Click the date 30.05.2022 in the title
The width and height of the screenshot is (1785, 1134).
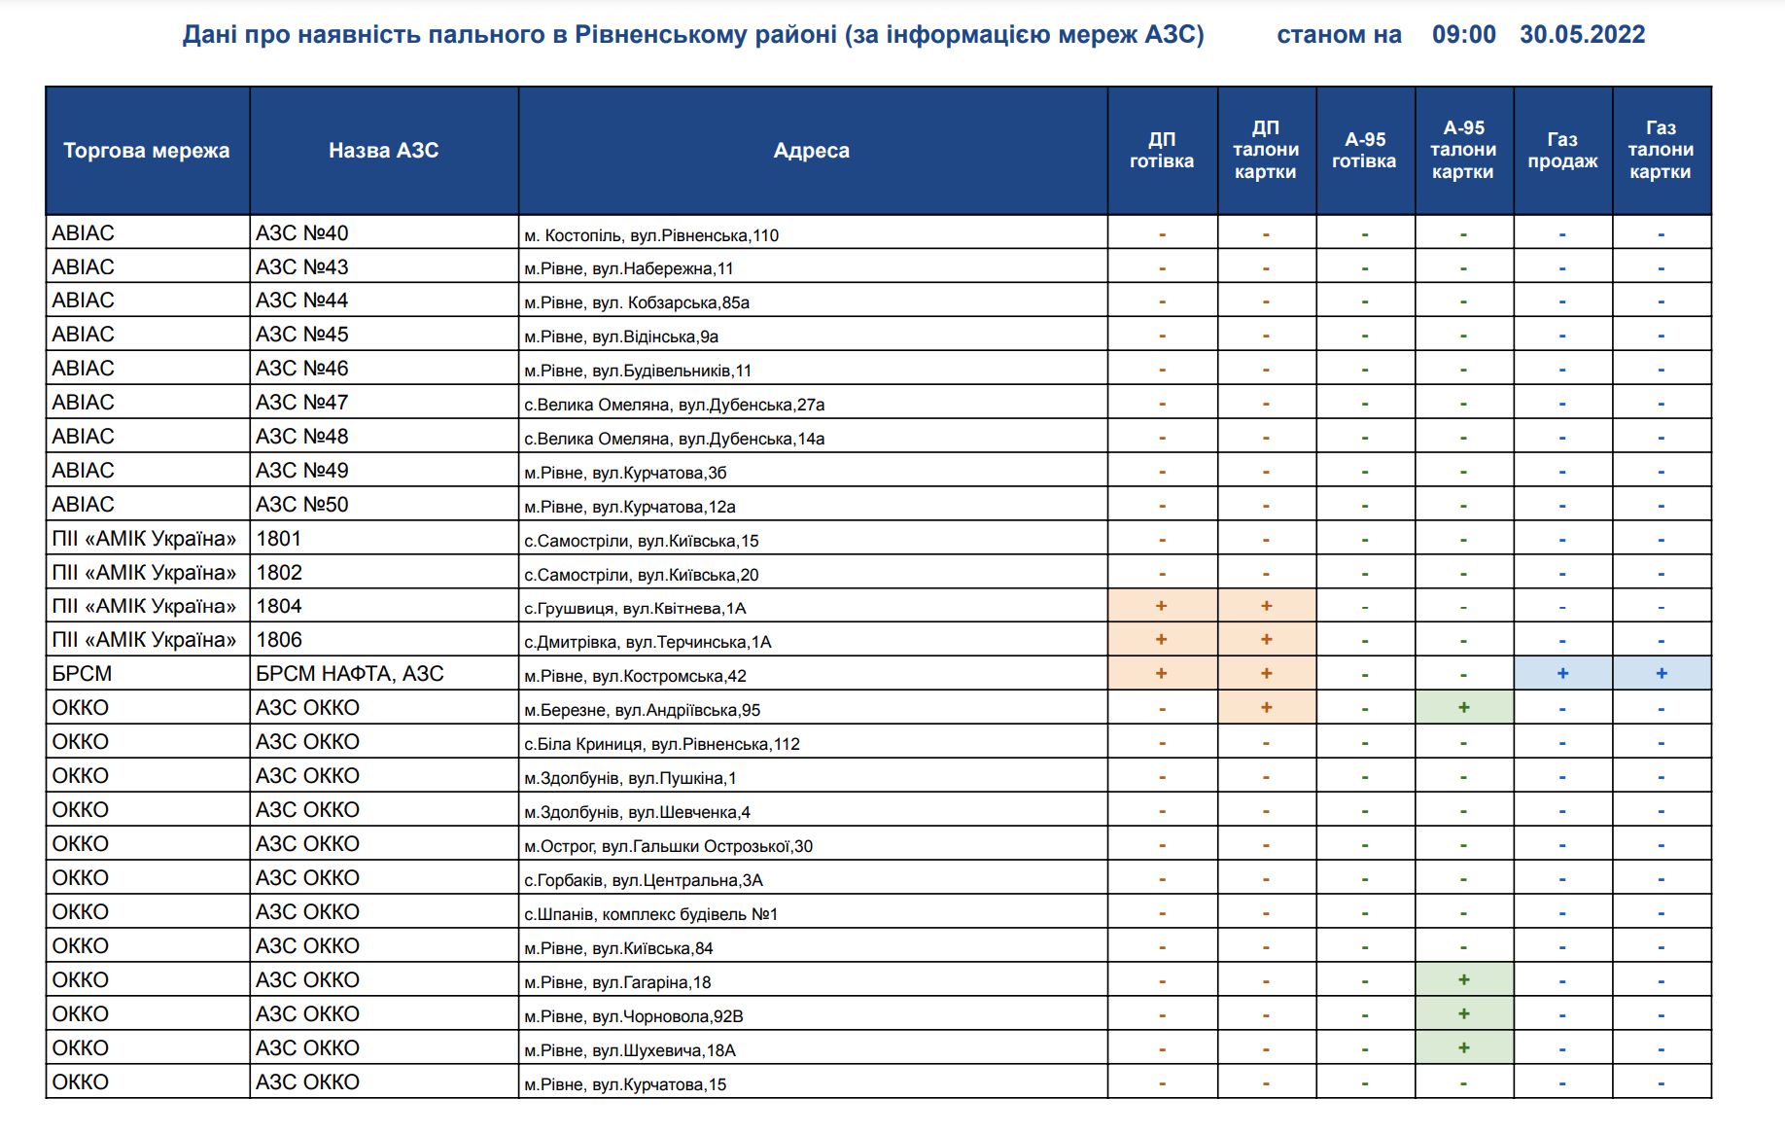tap(1582, 35)
